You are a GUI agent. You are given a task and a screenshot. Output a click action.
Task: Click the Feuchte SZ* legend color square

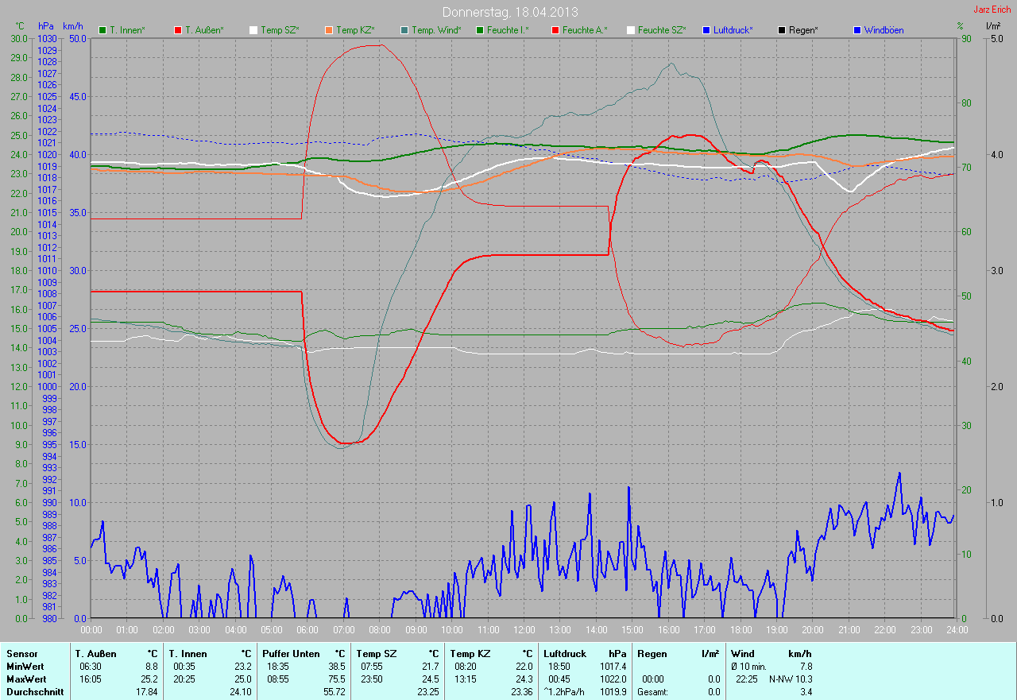point(630,30)
